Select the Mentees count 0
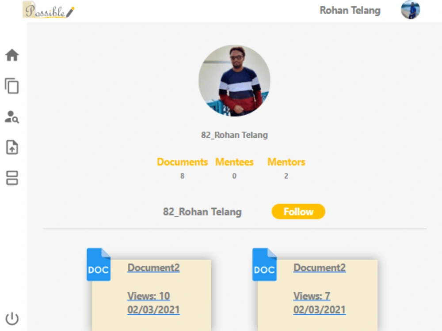Viewport: 442px width, 331px height. pos(234,176)
